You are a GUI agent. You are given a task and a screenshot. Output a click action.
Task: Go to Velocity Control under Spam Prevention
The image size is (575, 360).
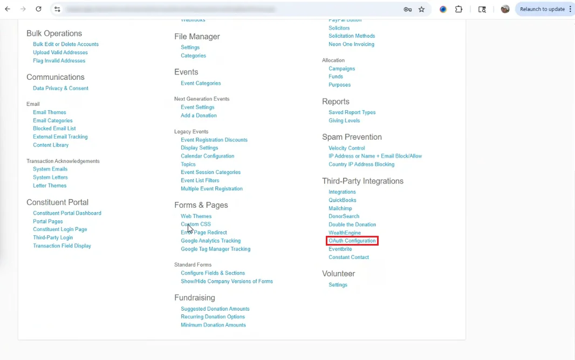(347, 148)
